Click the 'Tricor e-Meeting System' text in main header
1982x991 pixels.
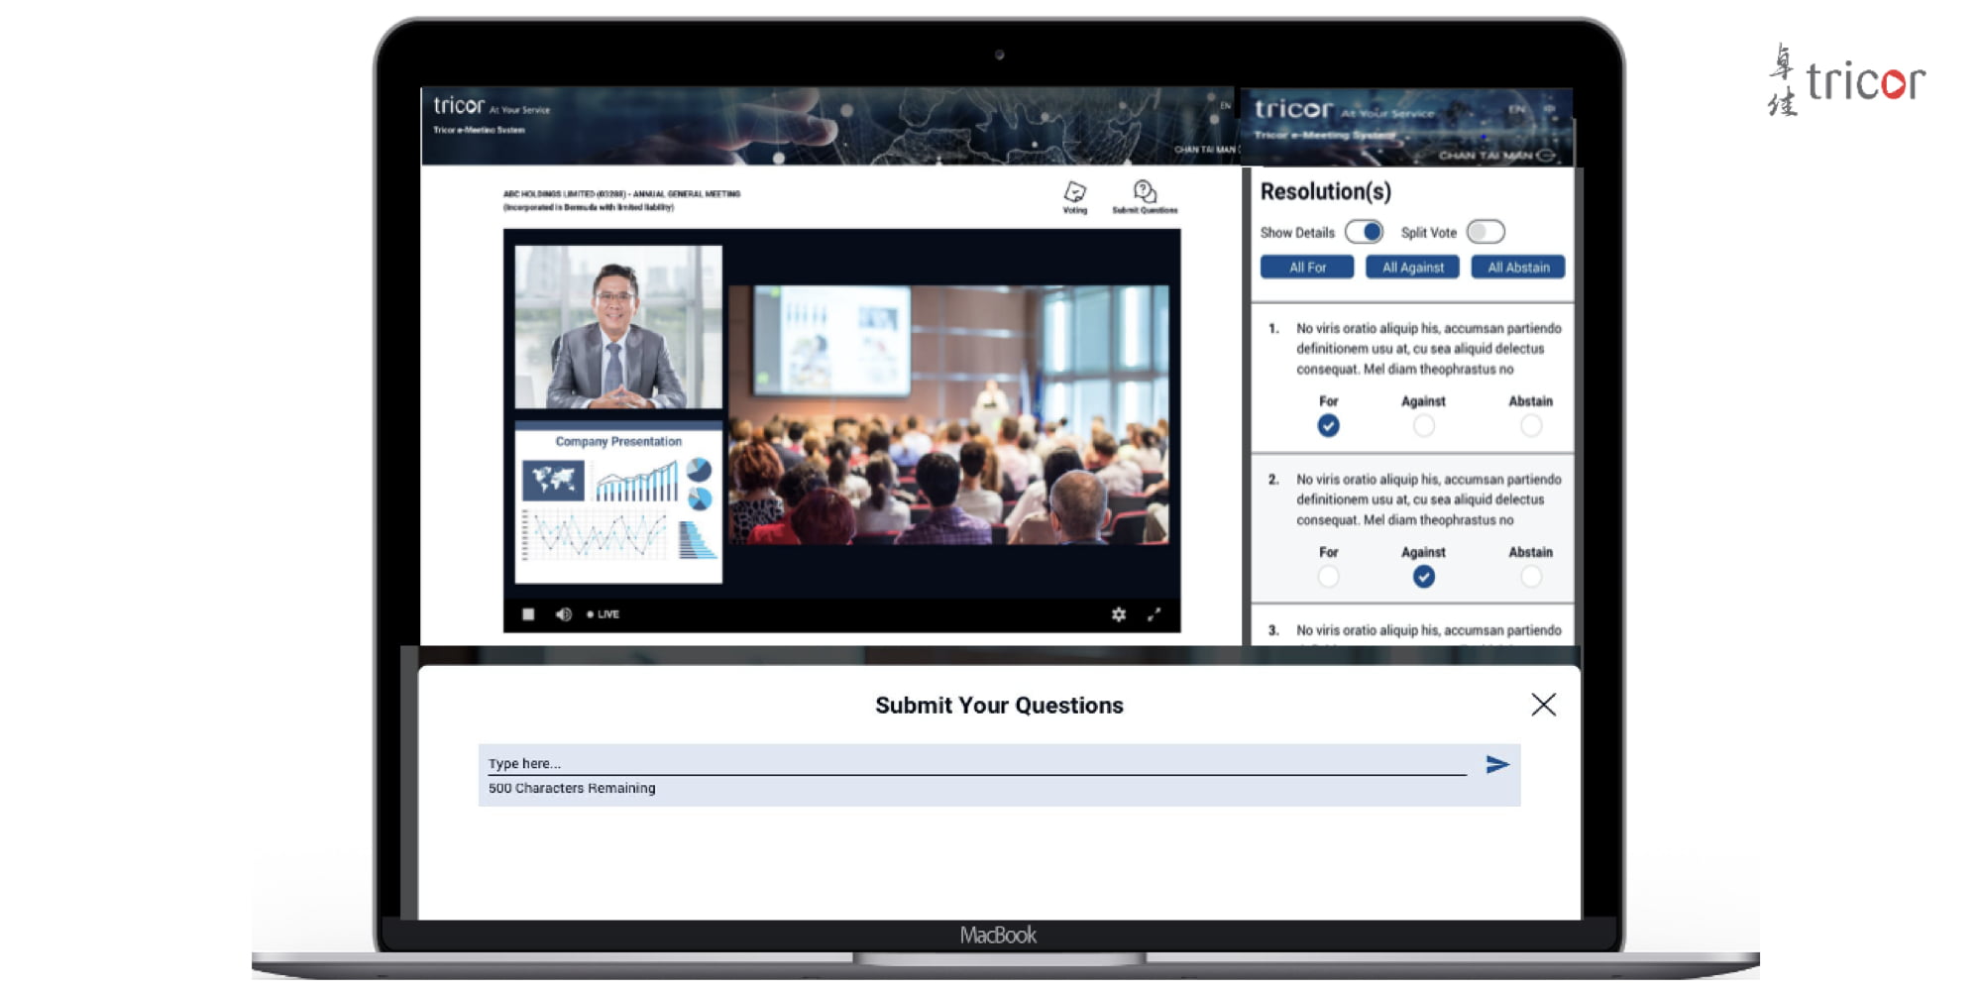479,130
